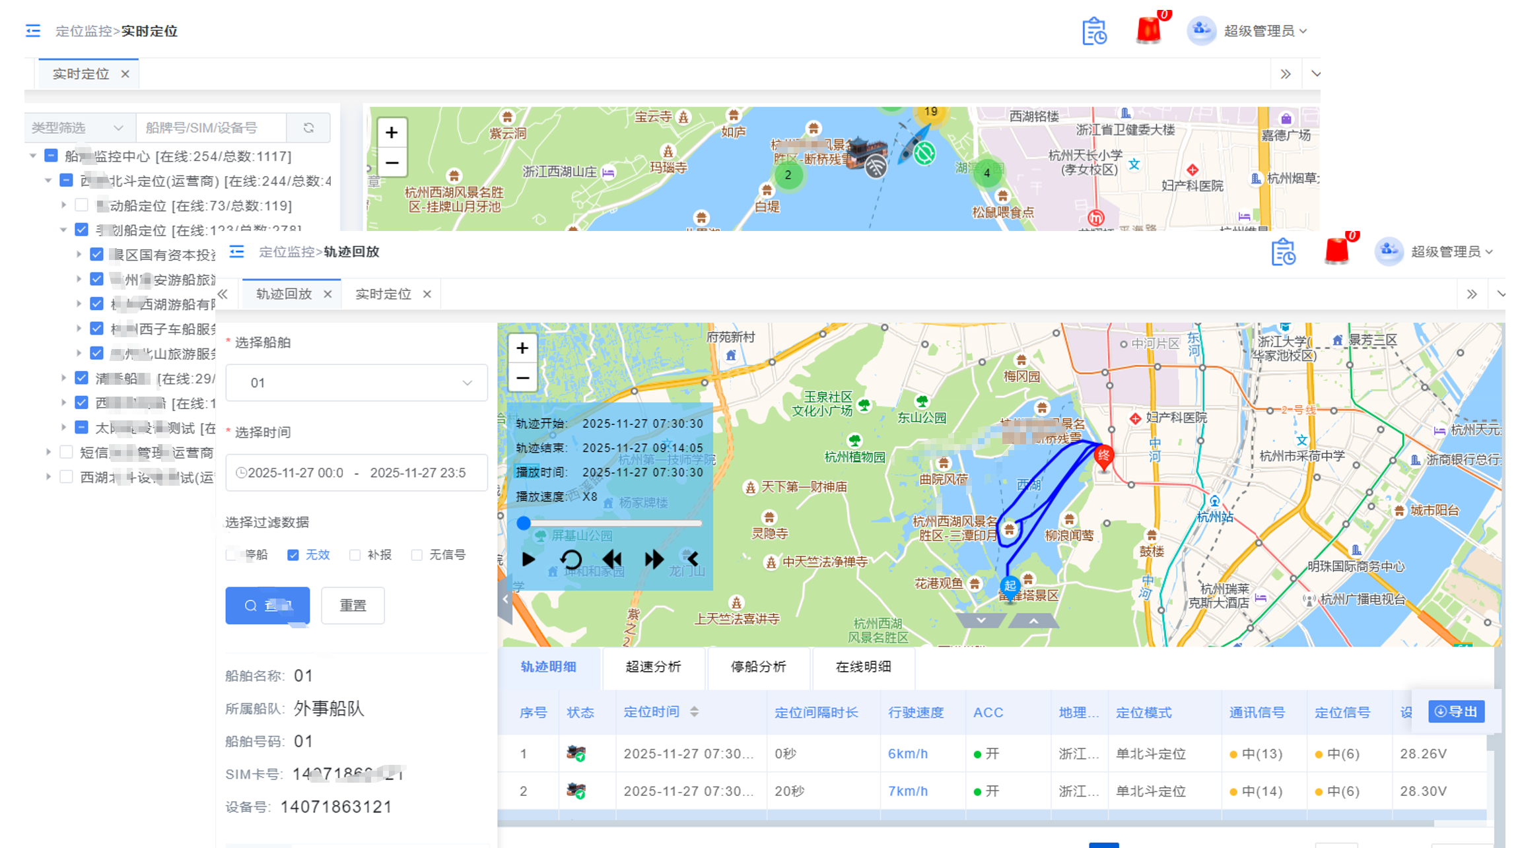
Task: Zoom in on the track playback map
Action: (x=522, y=348)
